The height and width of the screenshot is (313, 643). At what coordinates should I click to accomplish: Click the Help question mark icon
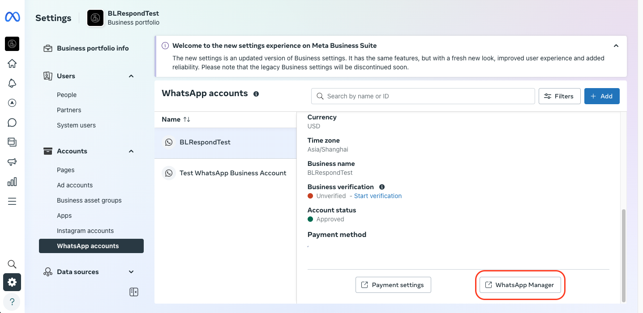[x=12, y=301]
